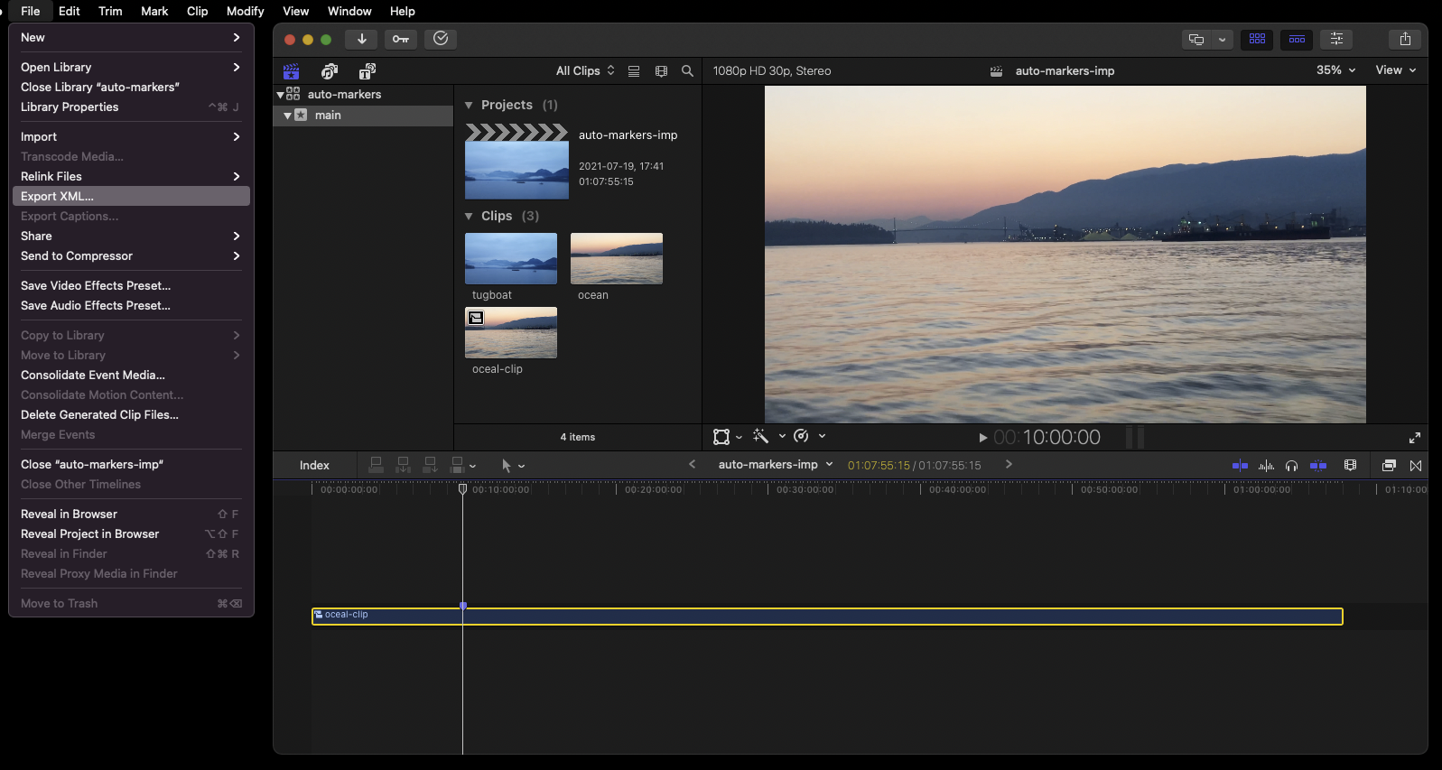Open the Keyword Editor key icon
This screenshot has width=1442, height=770.
tap(401, 39)
